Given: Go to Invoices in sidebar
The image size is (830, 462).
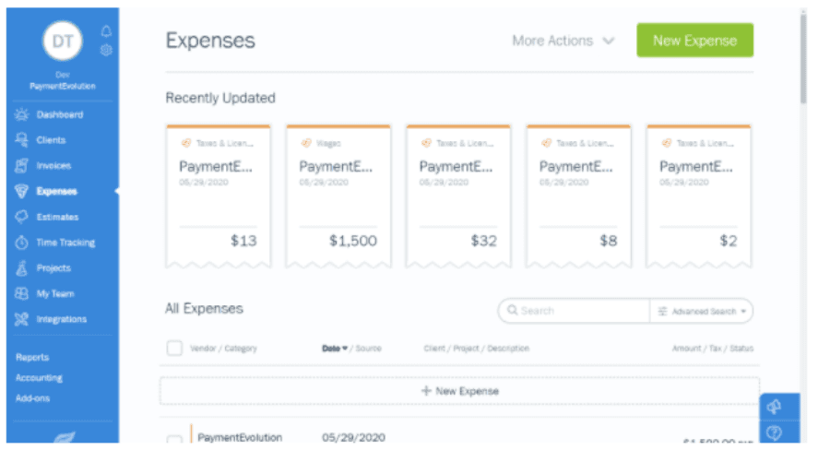Looking at the screenshot, I should coord(53,166).
